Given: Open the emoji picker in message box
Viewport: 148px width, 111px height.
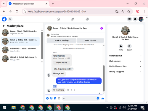Looking at the screenshot, I should click(98, 98).
